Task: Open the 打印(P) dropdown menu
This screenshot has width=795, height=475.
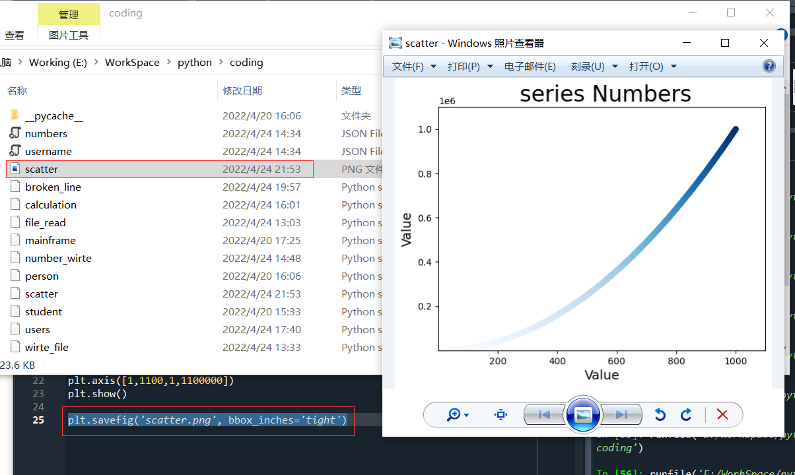Action: click(469, 67)
